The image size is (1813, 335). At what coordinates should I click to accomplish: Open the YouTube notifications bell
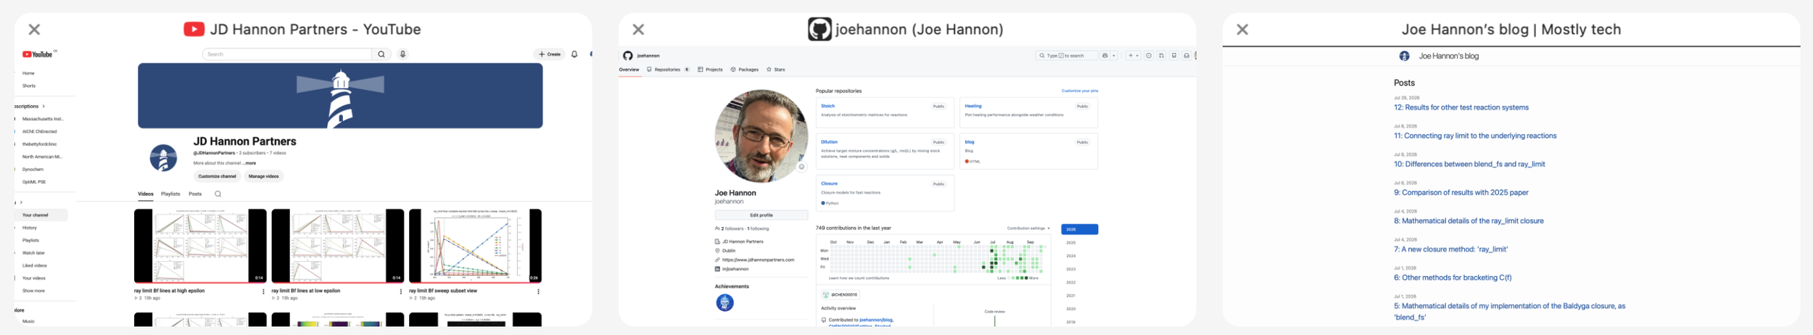click(574, 54)
